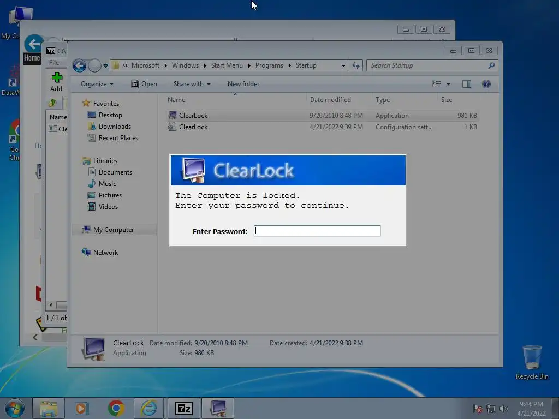Viewport: 559px width, 419px height.
Task: Open the recent locations dropdown arrow
Action: point(105,66)
